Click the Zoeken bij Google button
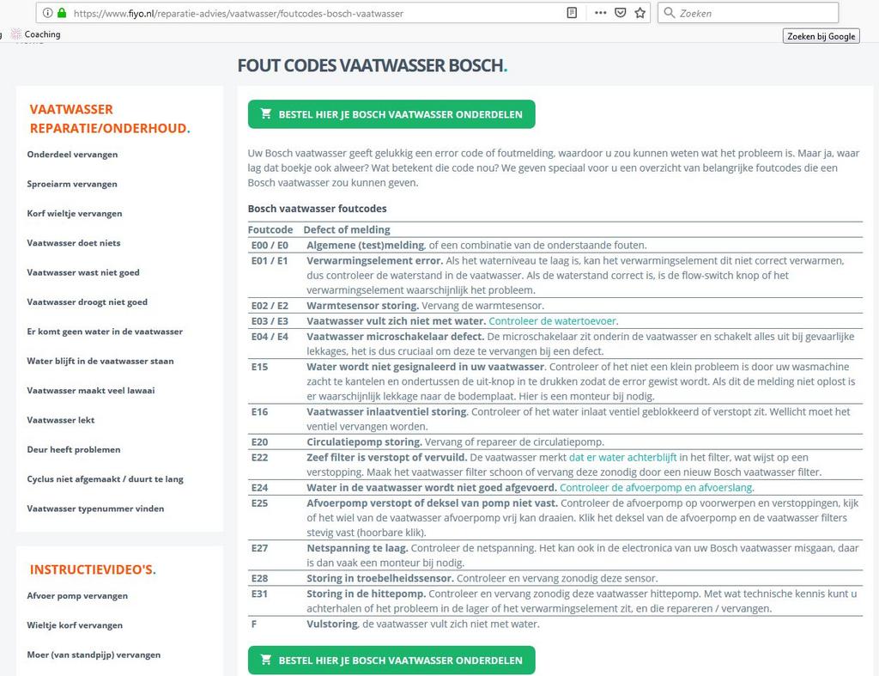879x676 pixels. [821, 36]
